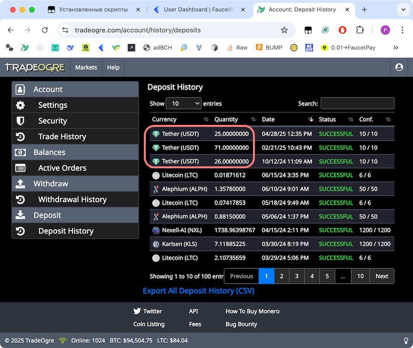Click the lightbulb icon in the status bar
413x348 pixels.
(406, 341)
